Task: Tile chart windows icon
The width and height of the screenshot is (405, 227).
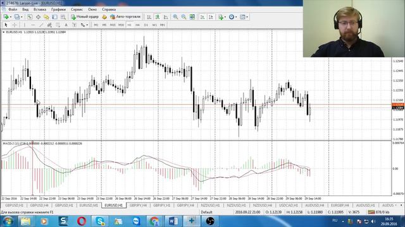Action: (192, 17)
